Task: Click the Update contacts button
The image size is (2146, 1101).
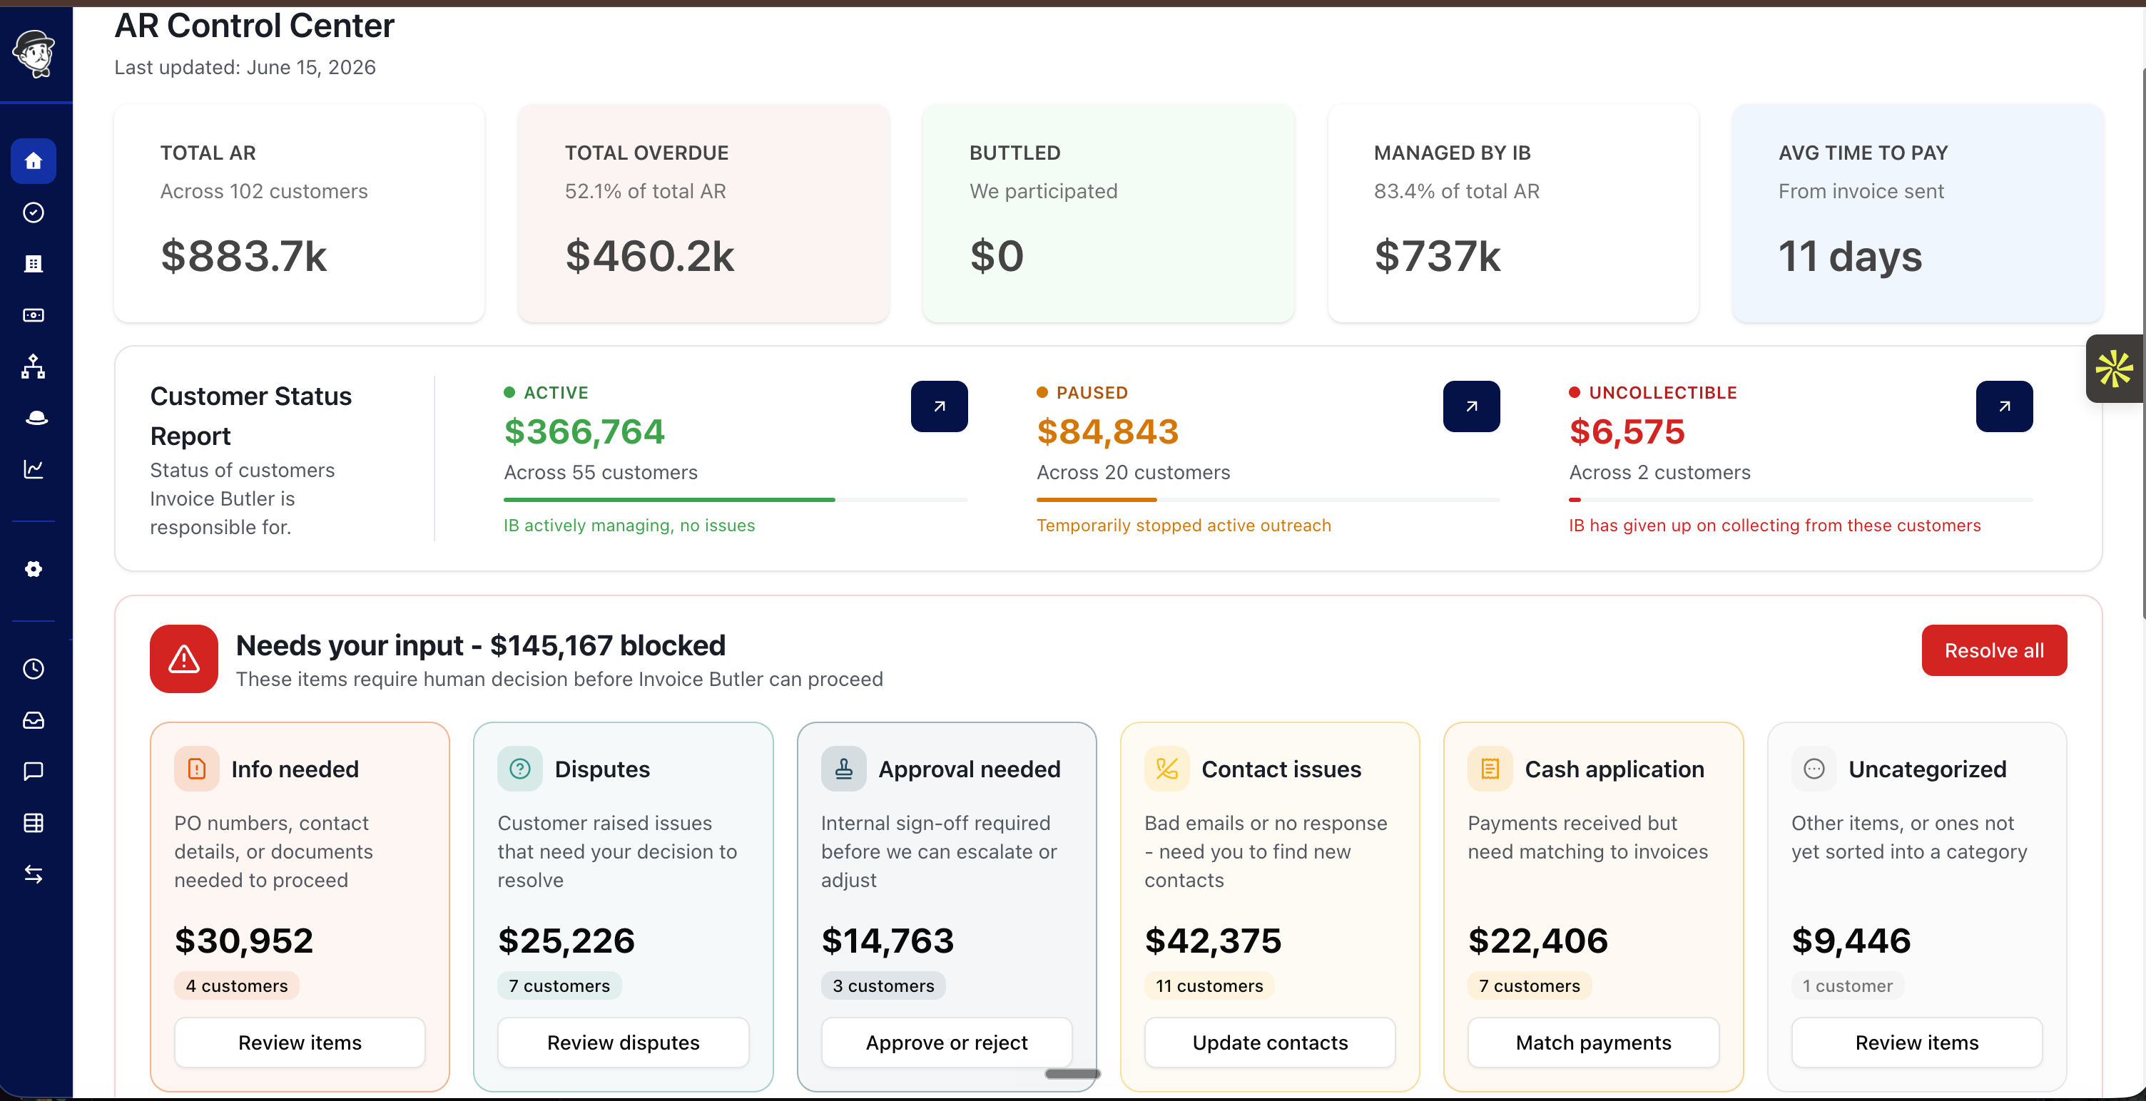Action: [1270, 1043]
